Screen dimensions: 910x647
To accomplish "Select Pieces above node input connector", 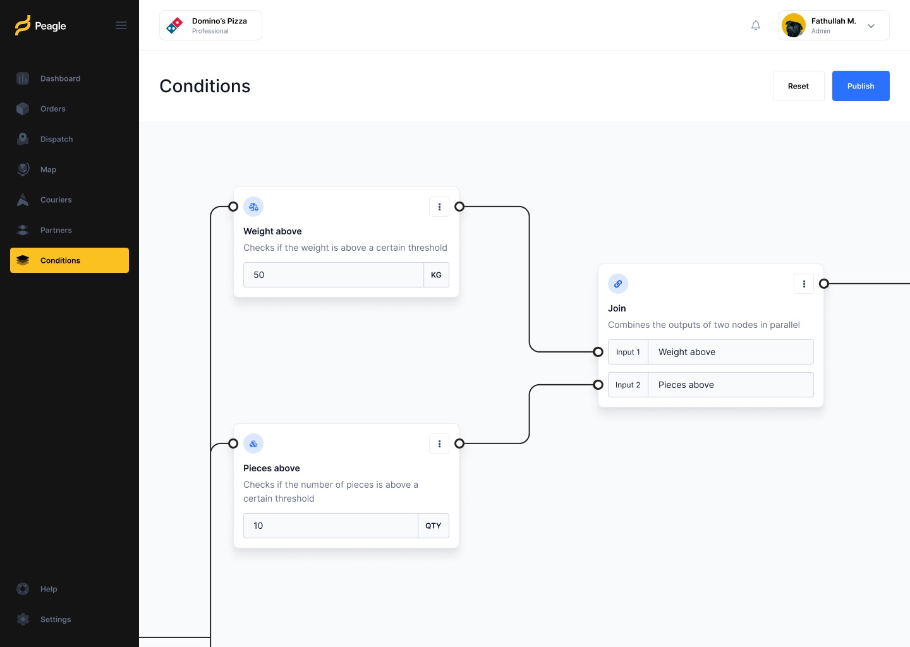I will (x=233, y=444).
